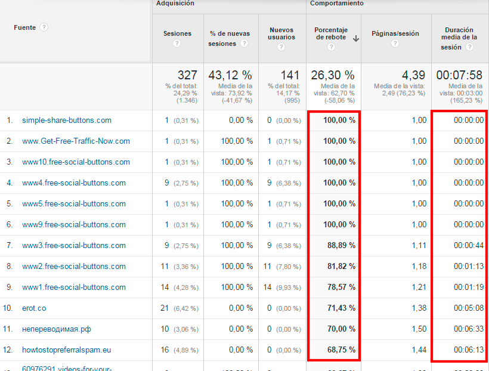Open www.Get-Free-Traffic-Now.com source
Image resolution: width=489 pixels, height=371 pixels.
pos(76,141)
